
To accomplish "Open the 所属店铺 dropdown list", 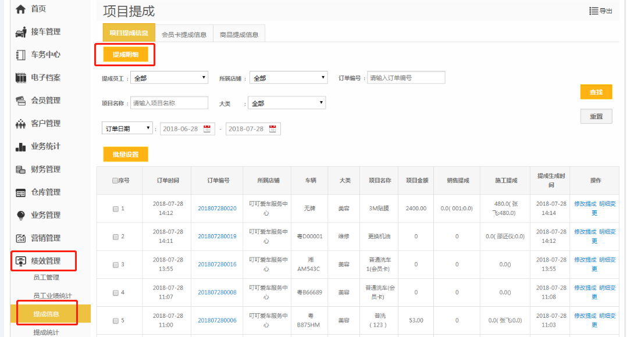I will pyautogui.click(x=288, y=78).
